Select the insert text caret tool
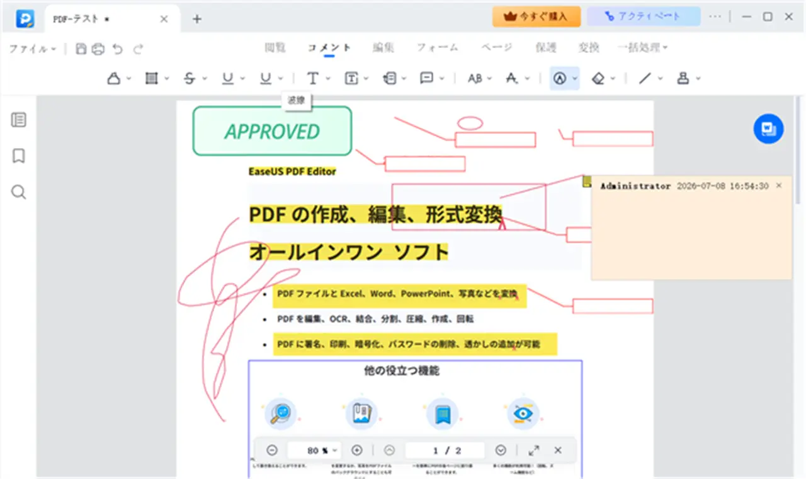This screenshot has width=806, height=479. pyautogui.click(x=512, y=78)
